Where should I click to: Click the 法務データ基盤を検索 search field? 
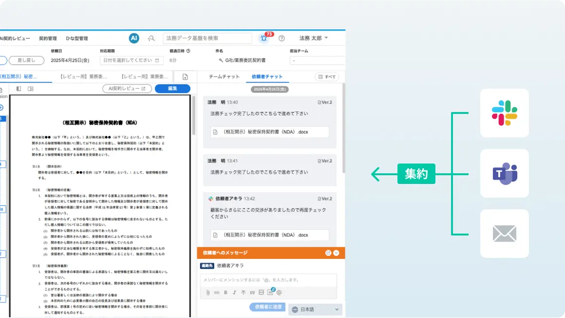point(207,38)
